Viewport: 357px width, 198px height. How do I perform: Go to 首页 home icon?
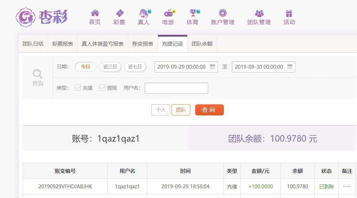95,13
